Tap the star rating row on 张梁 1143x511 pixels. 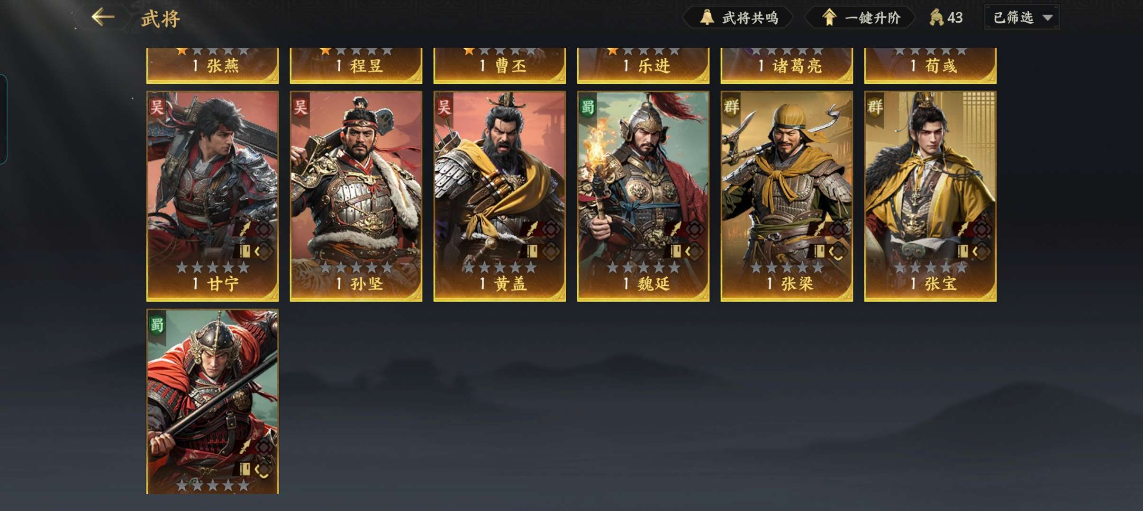point(787,267)
